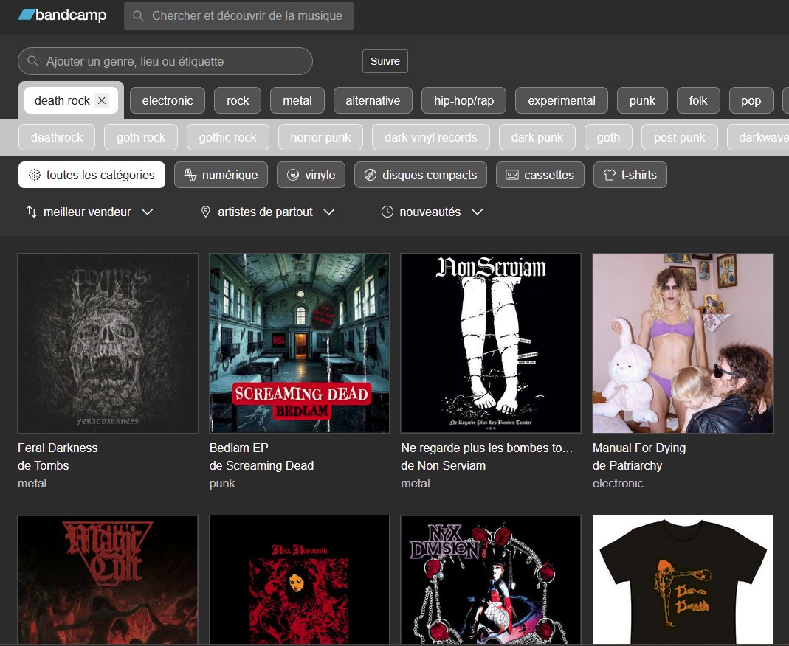Filter by numérique format
Image resolution: width=789 pixels, height=646 pixels.
coord(221,175)
